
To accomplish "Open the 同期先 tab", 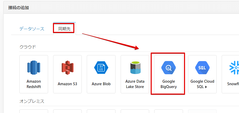I will (x=64, y=29).
